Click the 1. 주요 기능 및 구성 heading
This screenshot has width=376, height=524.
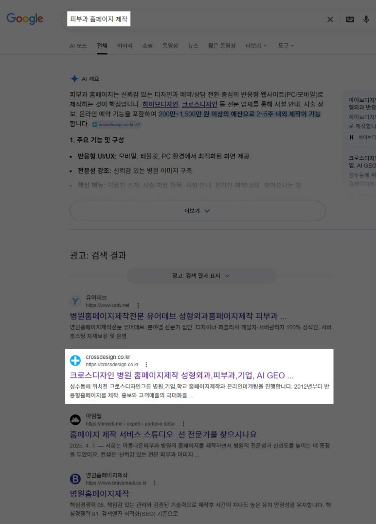(x=97, y=140)
